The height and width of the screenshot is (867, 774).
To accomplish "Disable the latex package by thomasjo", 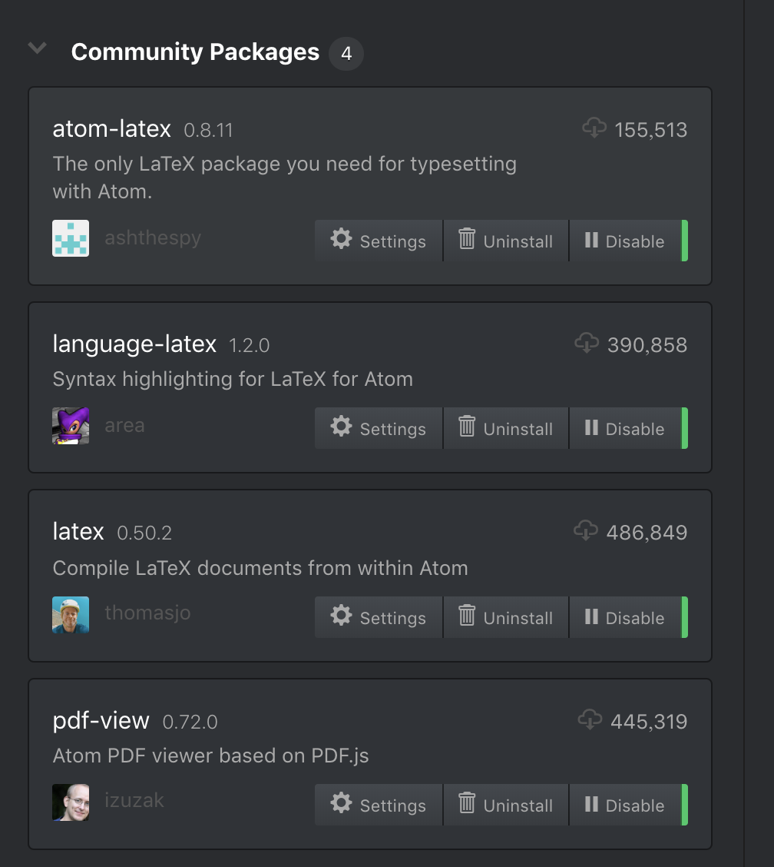I will (625, 617).
